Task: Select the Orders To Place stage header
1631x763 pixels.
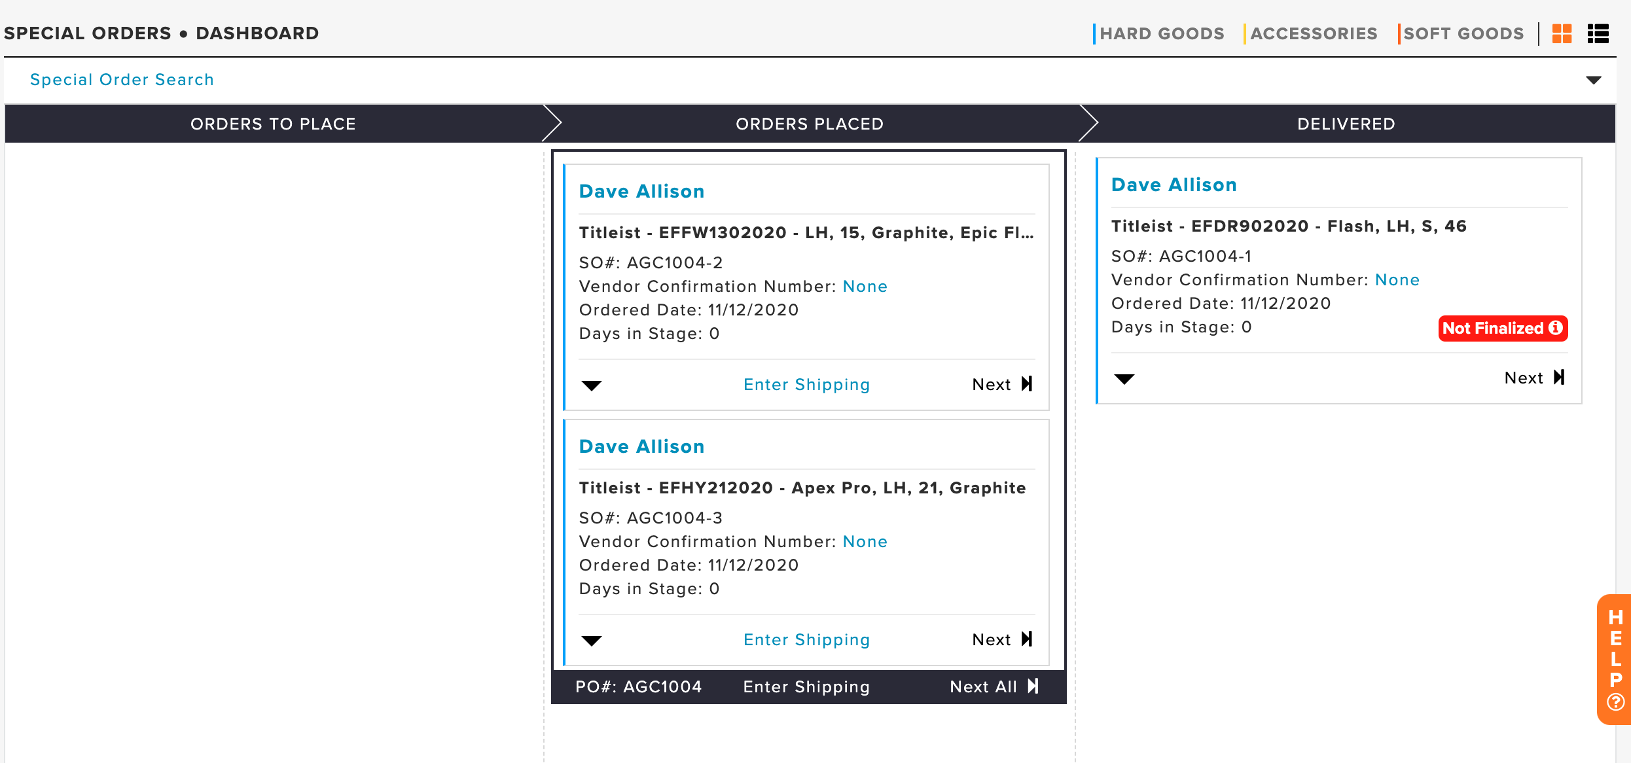Action: (274, 124)
